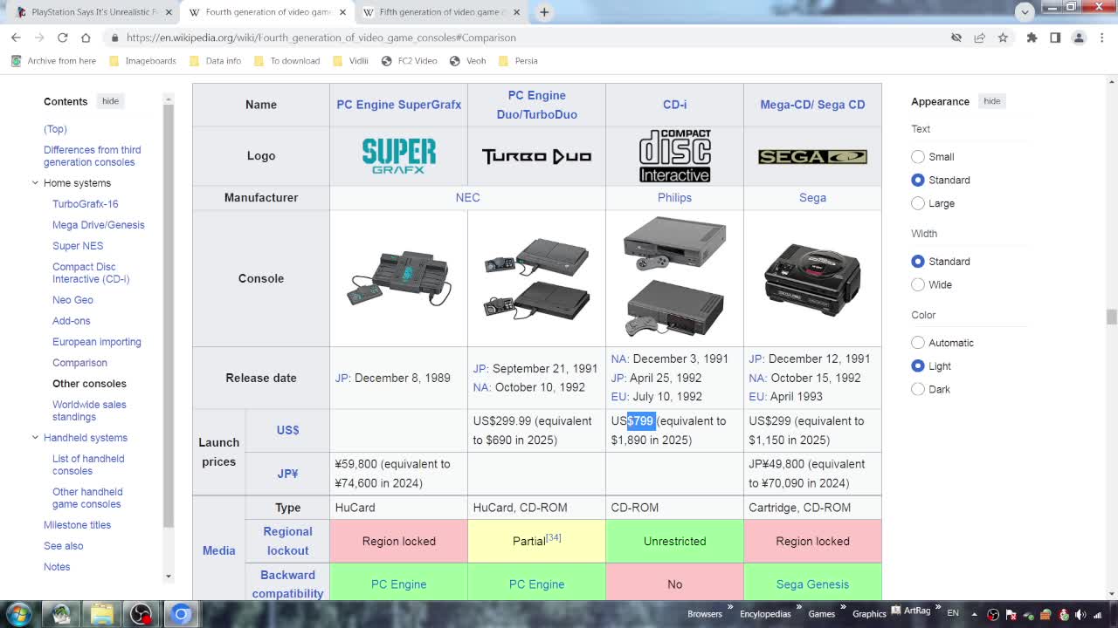Select Automatic color mode
1118x628 pixels.
coord(918,343)
